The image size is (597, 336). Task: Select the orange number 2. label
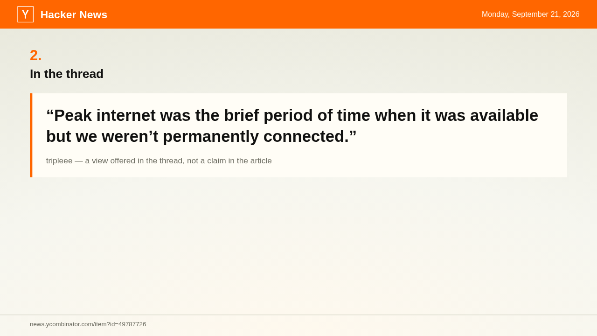click(36, 56)
